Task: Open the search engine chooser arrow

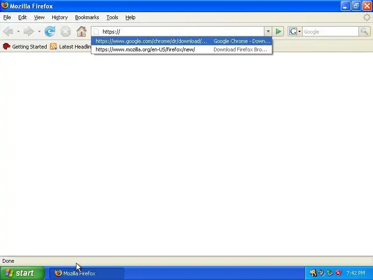Action: click(x=299, y=31)
